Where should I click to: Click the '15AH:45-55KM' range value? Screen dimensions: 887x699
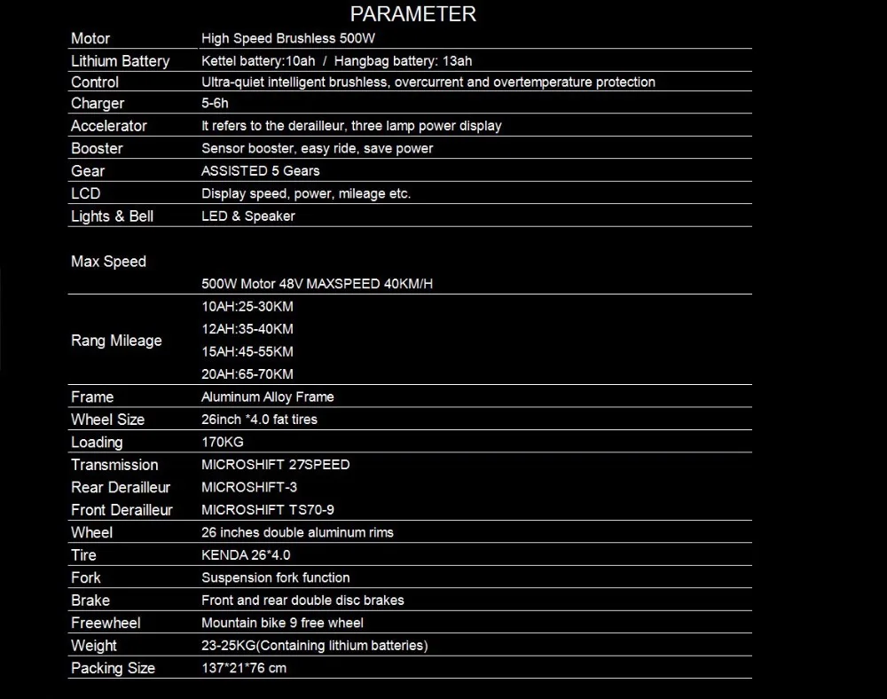pos(247,352)
